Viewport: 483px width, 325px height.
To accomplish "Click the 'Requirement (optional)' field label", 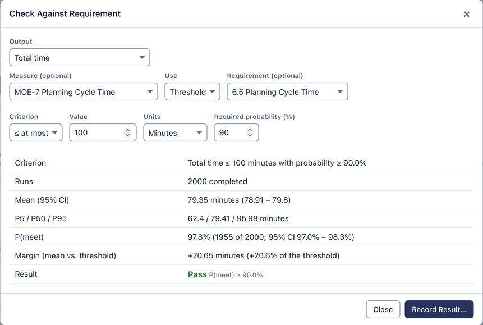I will (x=265, y=76).
